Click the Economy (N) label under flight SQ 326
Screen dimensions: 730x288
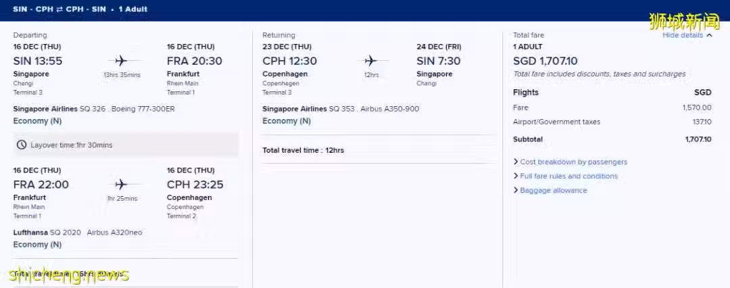[37, 121]
